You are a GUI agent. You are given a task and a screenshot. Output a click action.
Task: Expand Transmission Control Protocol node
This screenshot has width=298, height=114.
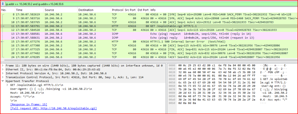click(2, 77)
